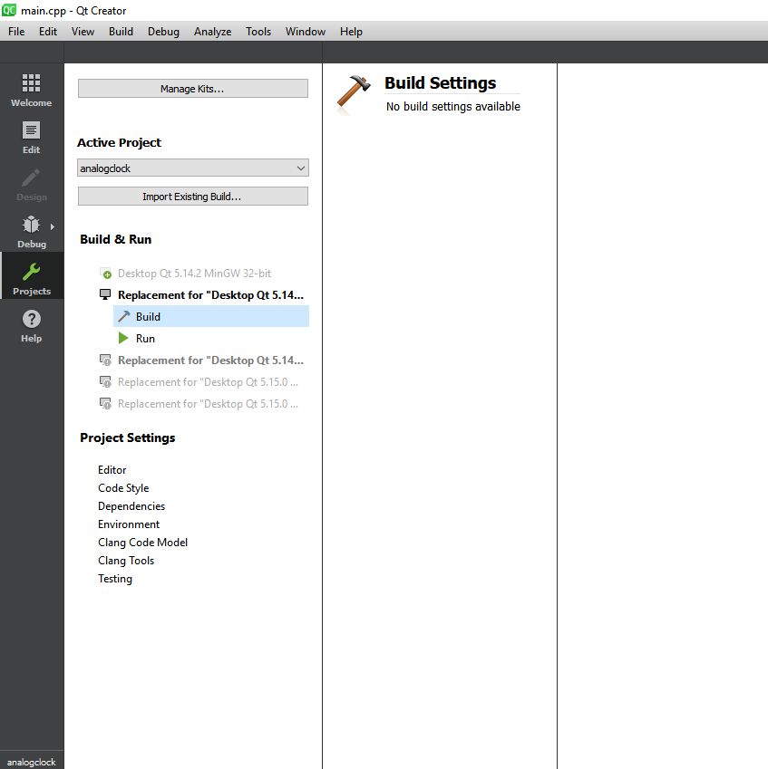The image size is (768, 769).
Task: Click kit icon of last Replacement for Desktop Qt 5.15.0
Action: [x=105, y=403]
